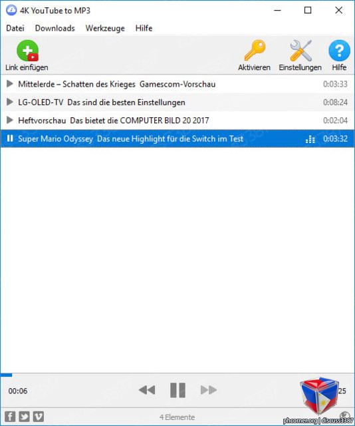Open the Hilfe menu in menu bar
This screenshot has height=426, width=355.
click(144, 28)
